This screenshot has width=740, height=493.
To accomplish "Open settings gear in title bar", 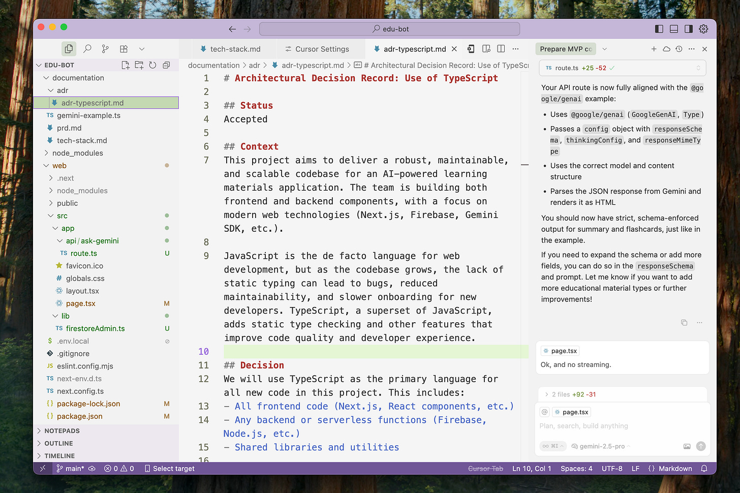I will click(x=703, y=29).
